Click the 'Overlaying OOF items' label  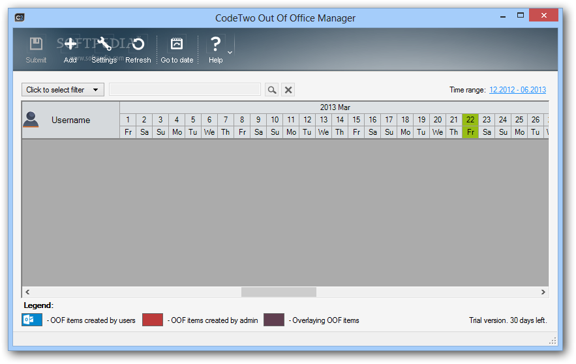click(326, 320)
